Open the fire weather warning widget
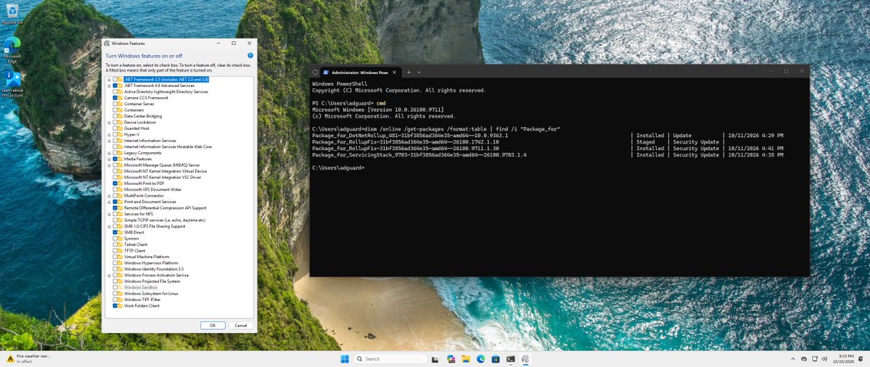Image resolution: width=870 pixels, height=367 pixels. pos(28,359)
